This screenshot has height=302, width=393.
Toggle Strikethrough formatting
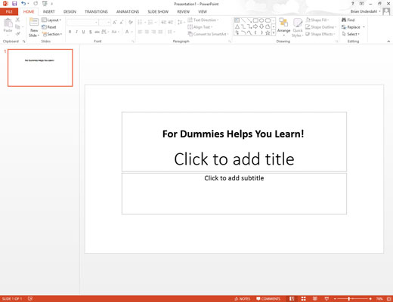tap(97, 32)
